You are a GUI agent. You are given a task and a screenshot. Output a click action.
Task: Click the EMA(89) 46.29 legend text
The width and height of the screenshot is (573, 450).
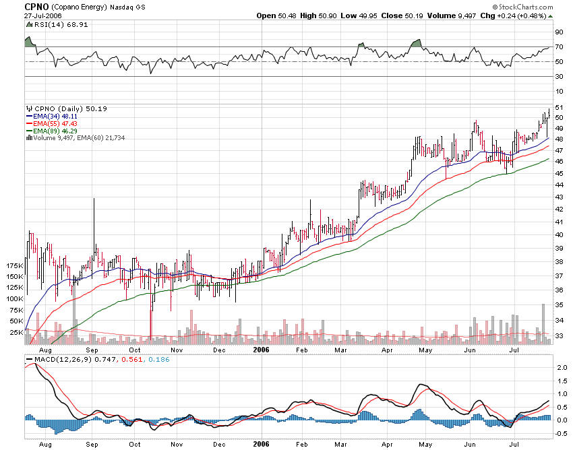(55, 131)
